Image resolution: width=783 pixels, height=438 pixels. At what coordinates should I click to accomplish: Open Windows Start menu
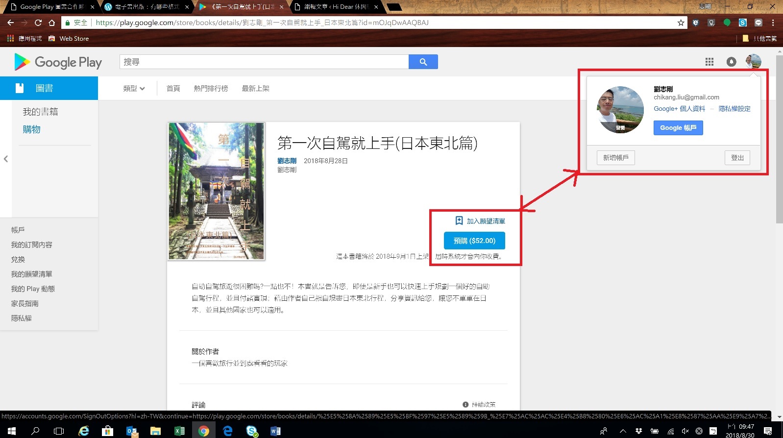tap(12, 431)
